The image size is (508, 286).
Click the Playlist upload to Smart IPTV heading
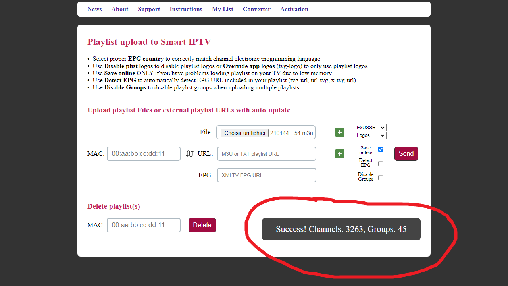tap(149, 42)
